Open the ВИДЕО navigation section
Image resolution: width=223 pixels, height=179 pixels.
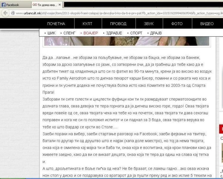coord(207,24)
